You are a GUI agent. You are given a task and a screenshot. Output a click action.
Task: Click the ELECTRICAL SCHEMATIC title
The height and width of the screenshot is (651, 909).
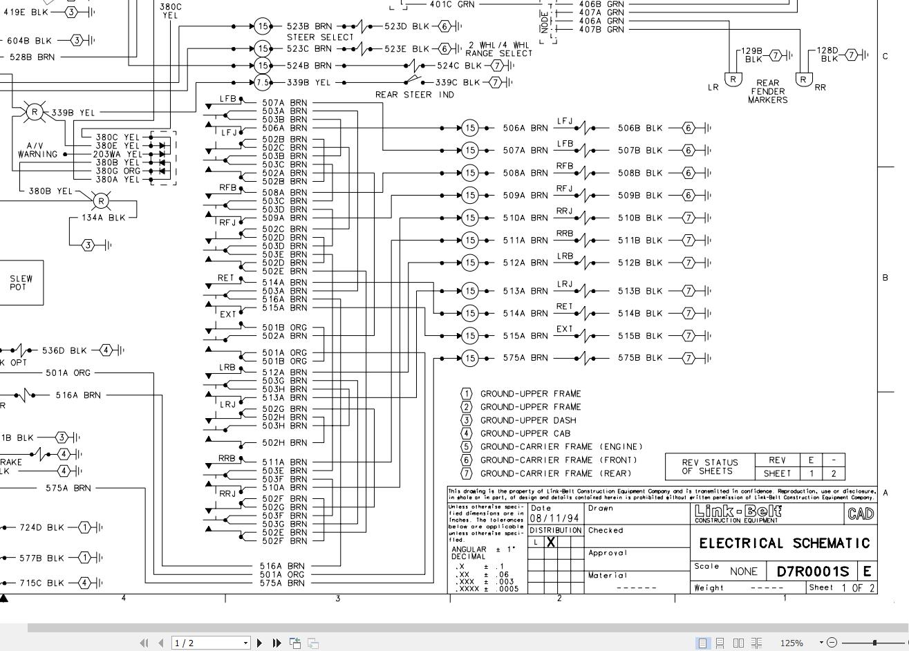(785, 543)
